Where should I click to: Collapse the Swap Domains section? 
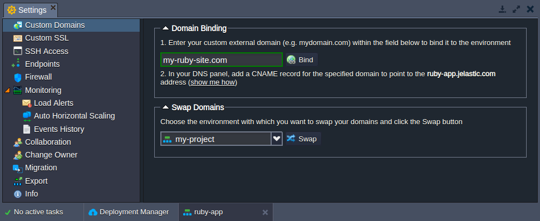pos(166,107)
